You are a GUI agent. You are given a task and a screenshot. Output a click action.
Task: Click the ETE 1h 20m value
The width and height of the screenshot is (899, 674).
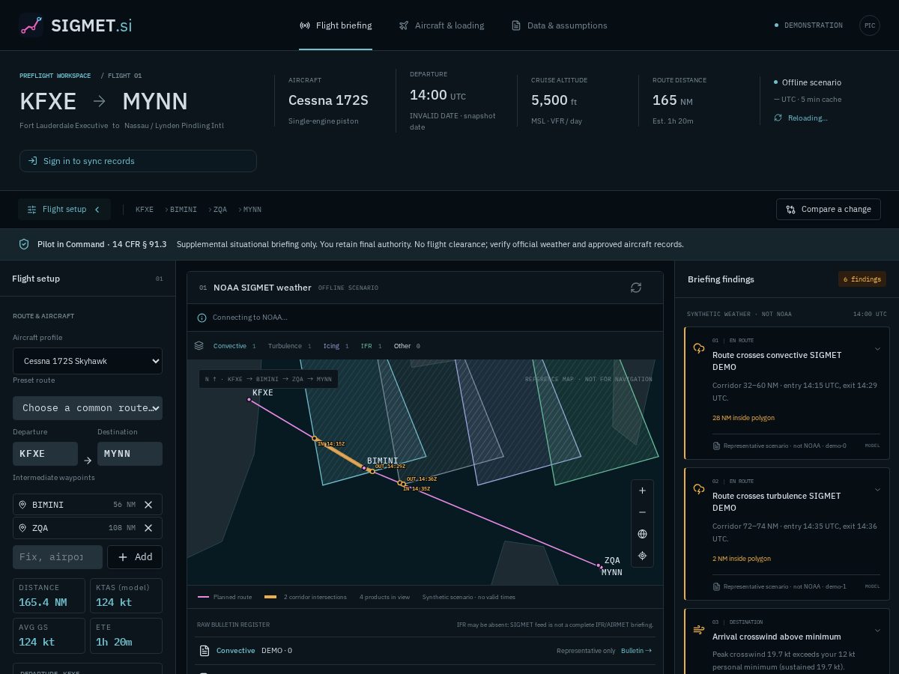(114, 642)
